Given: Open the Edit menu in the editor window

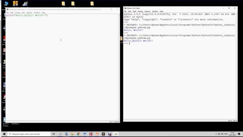Looking at the screenshot, I should [x=12, y=13].
